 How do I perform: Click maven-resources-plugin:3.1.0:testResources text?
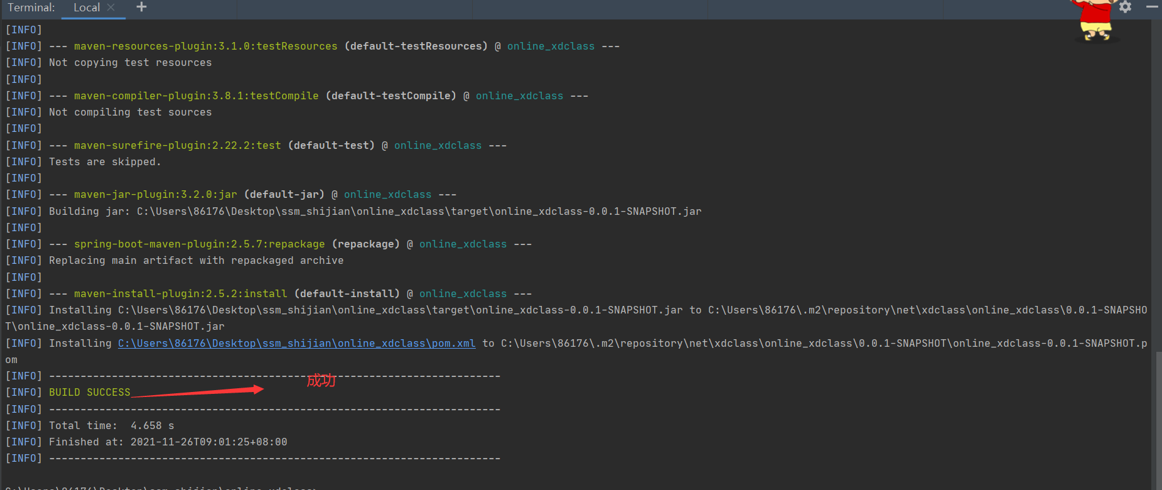pos(206,46)
